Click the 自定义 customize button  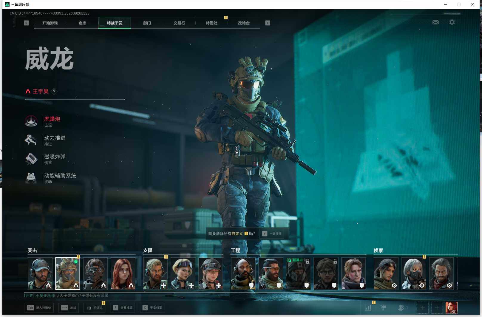(x=95, y=307)
